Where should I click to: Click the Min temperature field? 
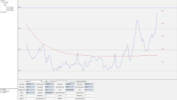pyautogui.click(x=70, y=87)
